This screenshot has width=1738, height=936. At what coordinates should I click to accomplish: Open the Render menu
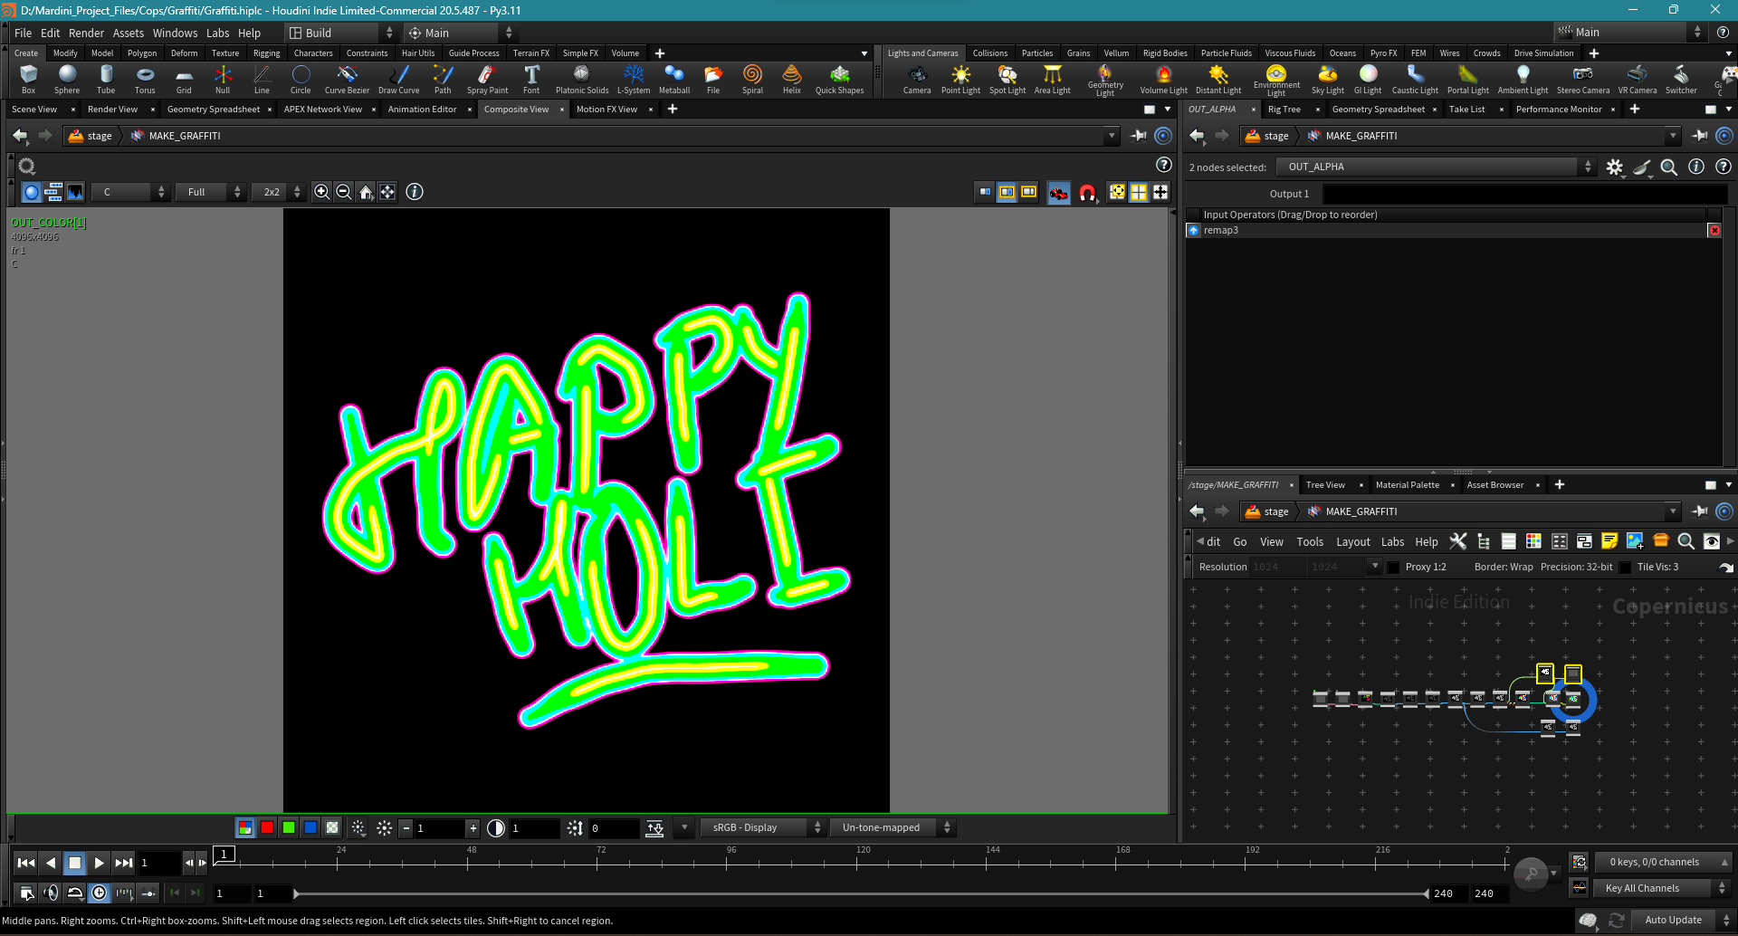pyautogui.click(x=86, y=33)
